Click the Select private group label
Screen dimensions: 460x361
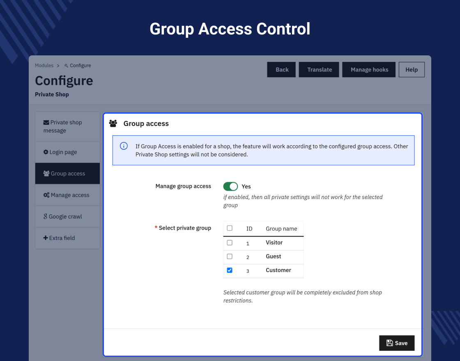click(185, 228)
